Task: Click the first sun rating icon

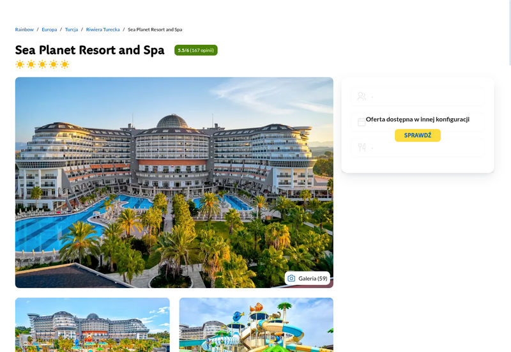Action: (x=20, y=65)
